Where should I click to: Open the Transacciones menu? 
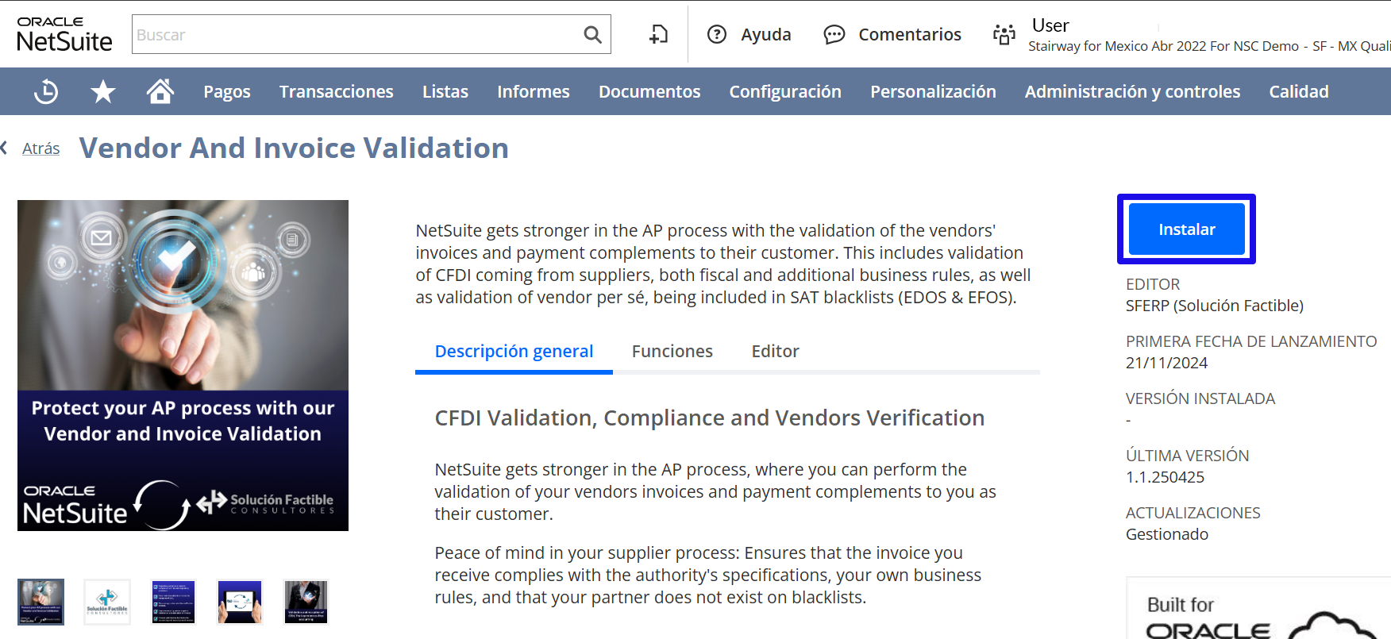point(337,92)
